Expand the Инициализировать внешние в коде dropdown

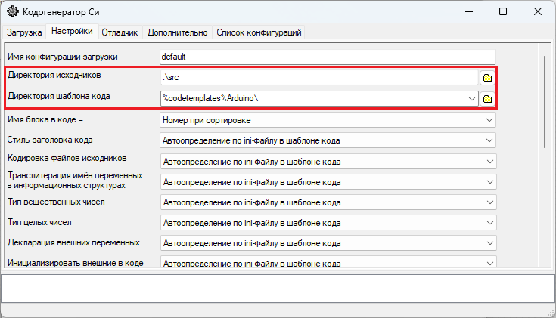click(489, 262)
